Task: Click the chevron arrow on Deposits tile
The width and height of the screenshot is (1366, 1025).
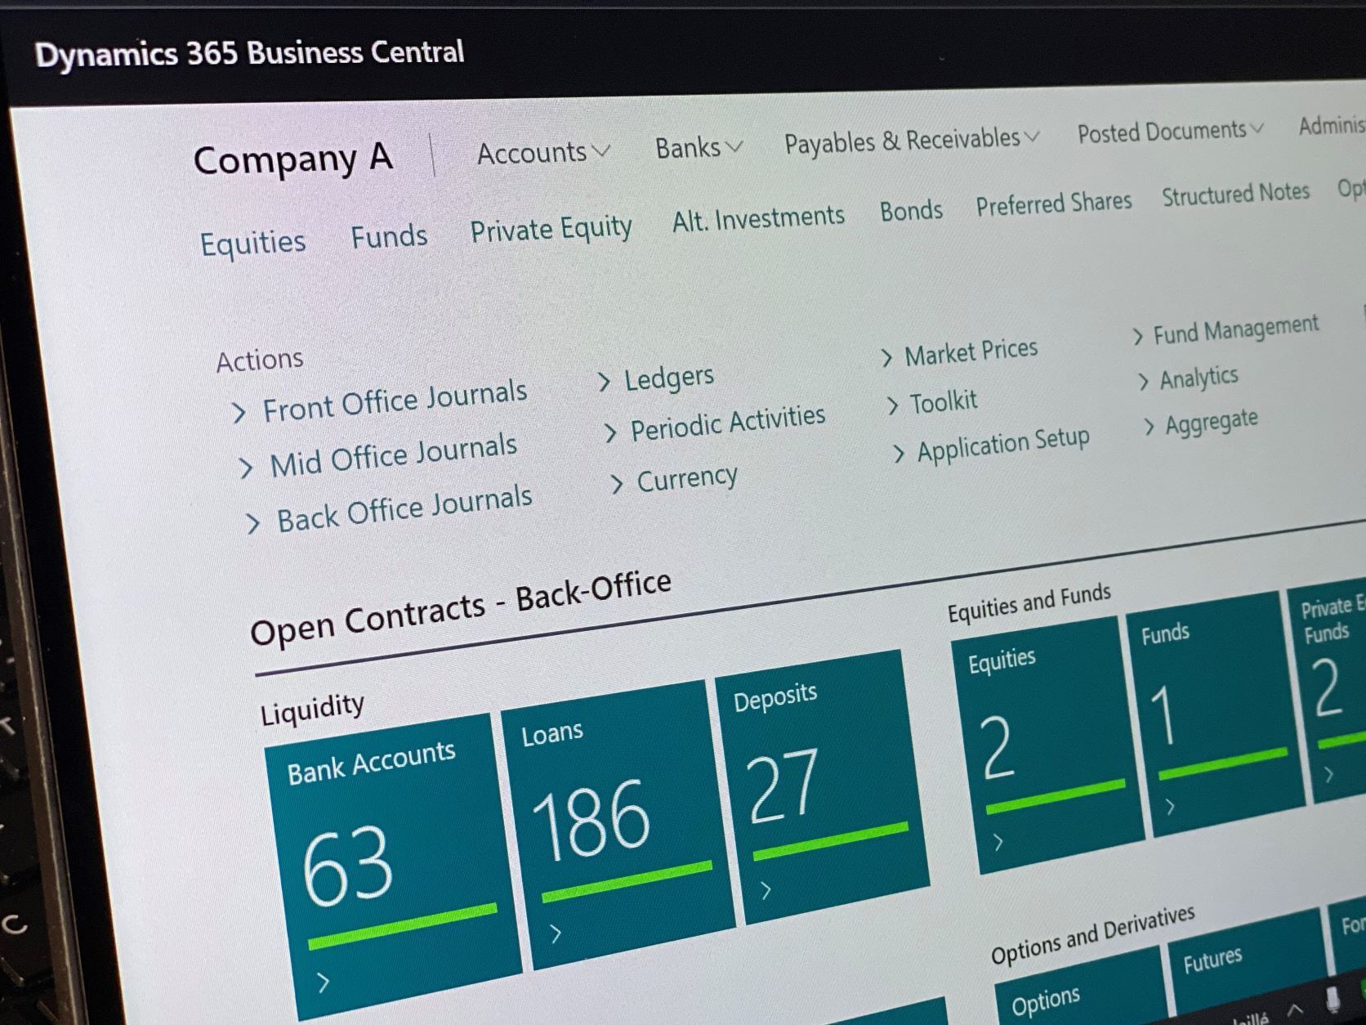Action: (x=766, y=890)
